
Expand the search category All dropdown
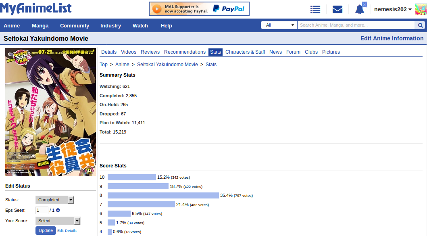[279, 25]
